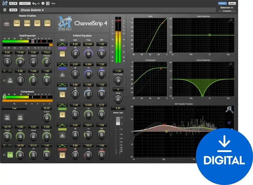Click the compressor sidechain C filter button
The image size is (253, 185).
(x=4, y=146)
